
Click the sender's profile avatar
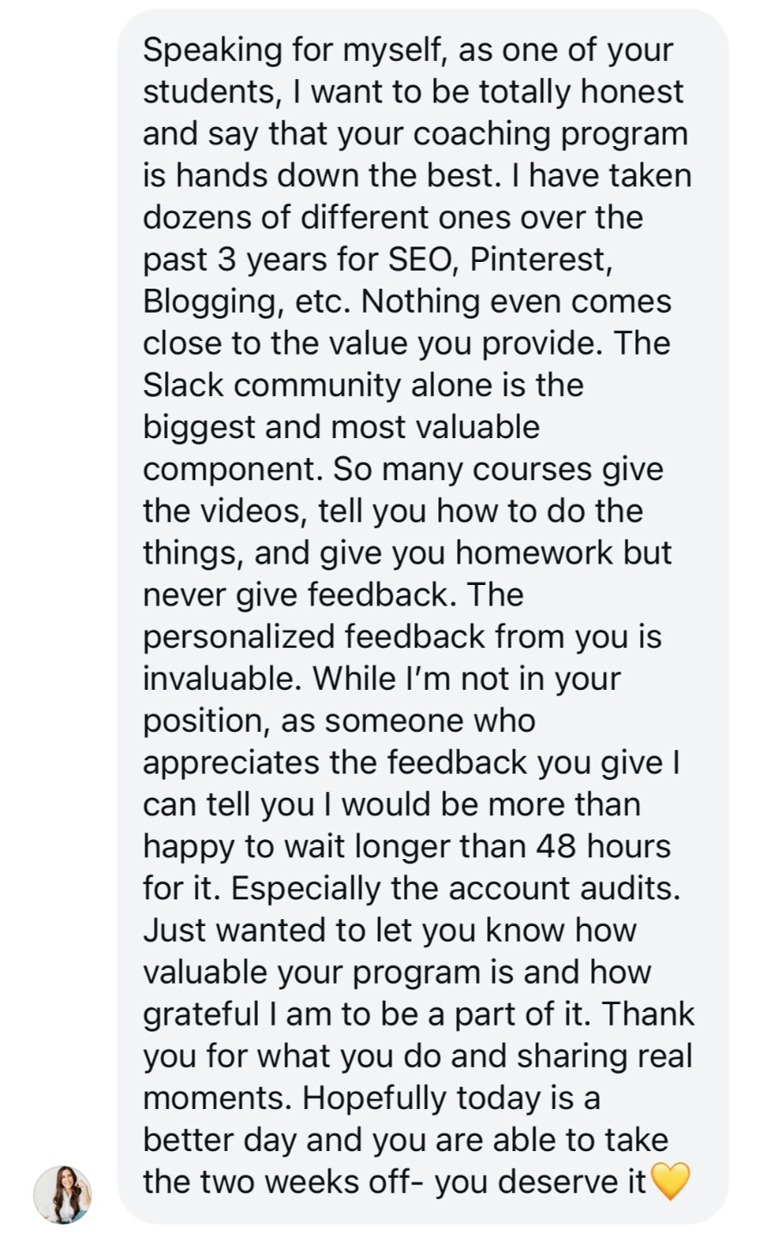[x=63, y=1195]
